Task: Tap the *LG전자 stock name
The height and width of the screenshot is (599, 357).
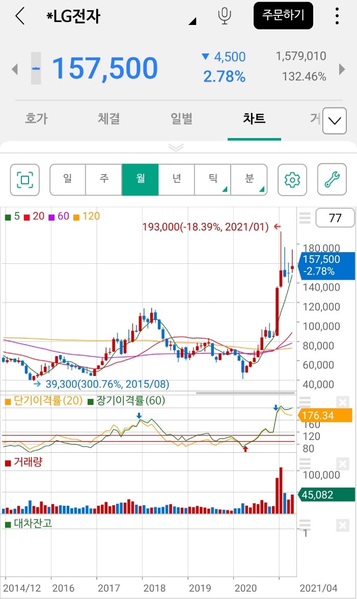Action: coord(73,16)
